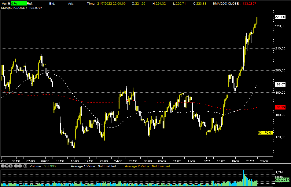The image size is (291, 187).
Task: Click the red 183,29 SMA price tag
Action: tap(280, 107)
